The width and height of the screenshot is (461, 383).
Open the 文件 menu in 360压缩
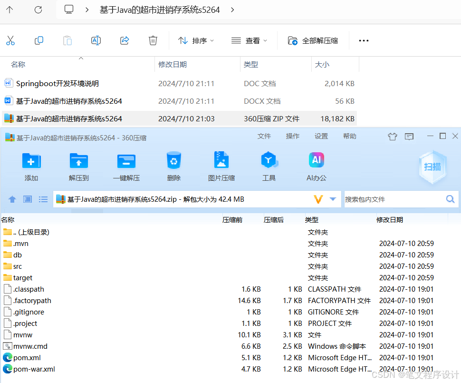(x=264, y=136)
